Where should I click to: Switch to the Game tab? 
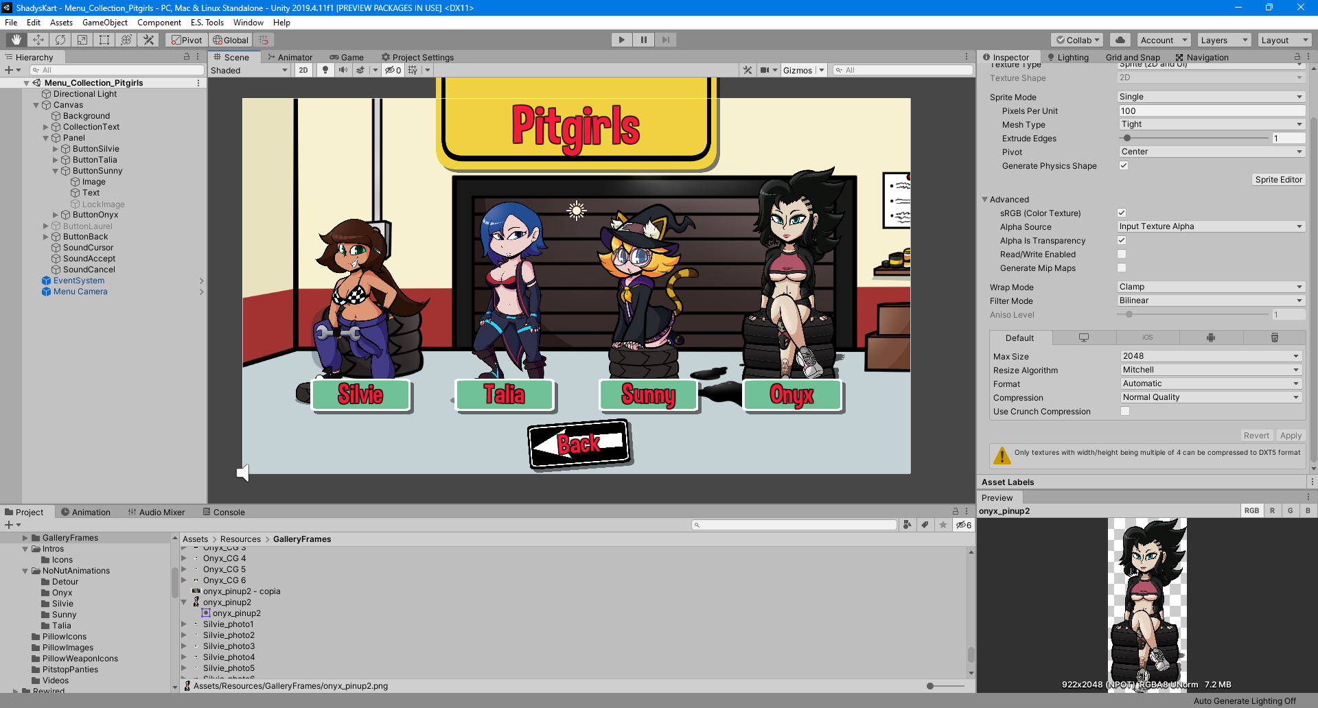(347, 57)
